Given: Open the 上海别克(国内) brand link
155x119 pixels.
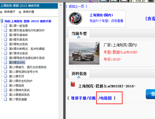Looking at the screenshot, I should click(101, 15).
